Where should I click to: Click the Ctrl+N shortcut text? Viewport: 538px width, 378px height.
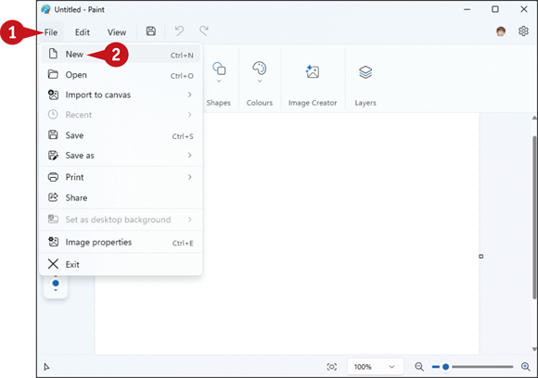click(182, 56)
